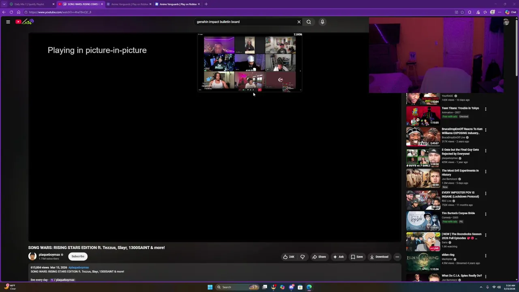
Task: Open the media control music icon
Action: point(478,12)
